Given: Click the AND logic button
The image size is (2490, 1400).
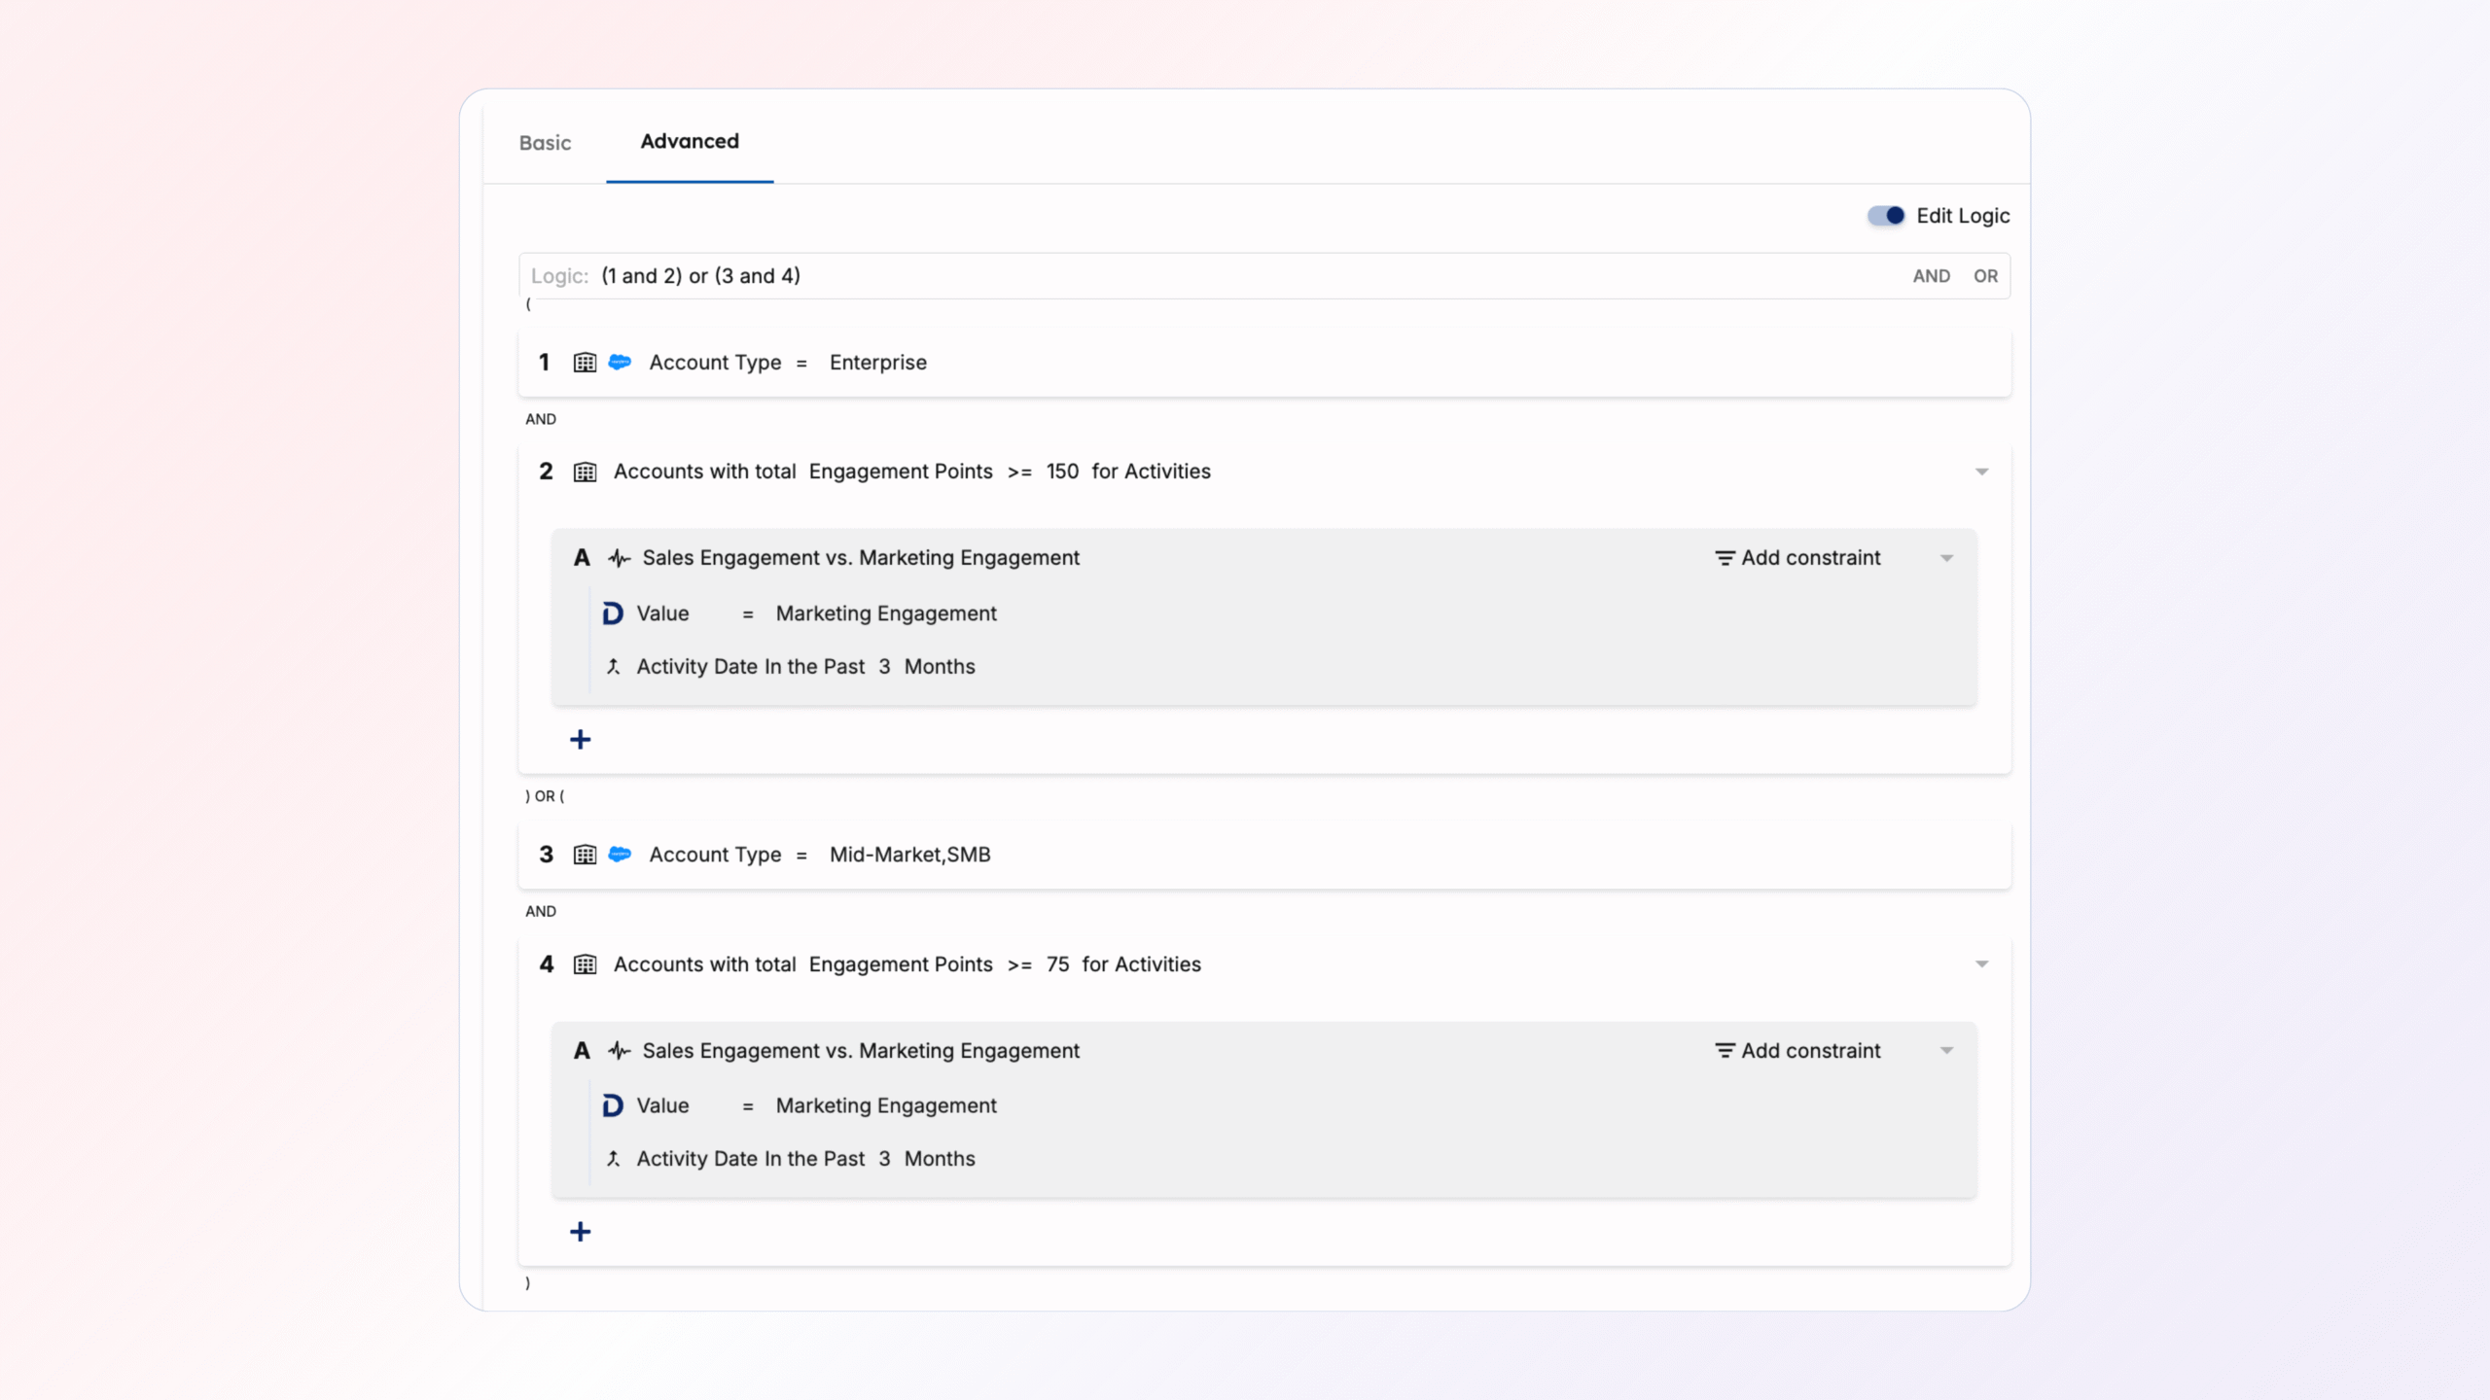Looking at the screenshot, I should pos(1931,276).
